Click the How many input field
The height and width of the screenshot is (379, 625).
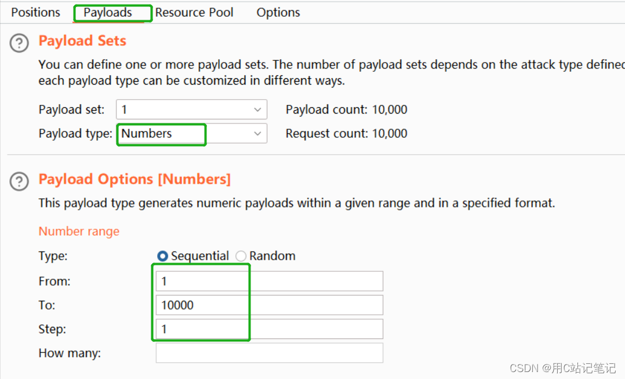coord(269,353)
